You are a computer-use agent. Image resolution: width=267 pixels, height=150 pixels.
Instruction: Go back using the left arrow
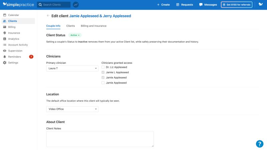point(48,16)
